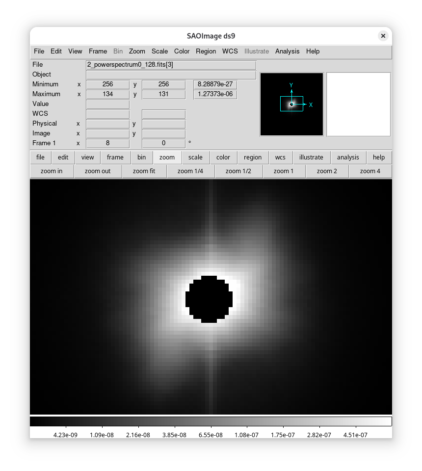The image size is (422, 471).
Task: Open the File menu
Action: 39,51
